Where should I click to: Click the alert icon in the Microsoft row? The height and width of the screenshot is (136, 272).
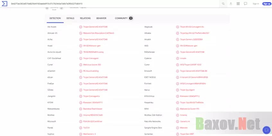[81, 121]
